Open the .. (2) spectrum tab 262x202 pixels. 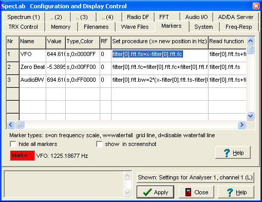coord(58,17)
